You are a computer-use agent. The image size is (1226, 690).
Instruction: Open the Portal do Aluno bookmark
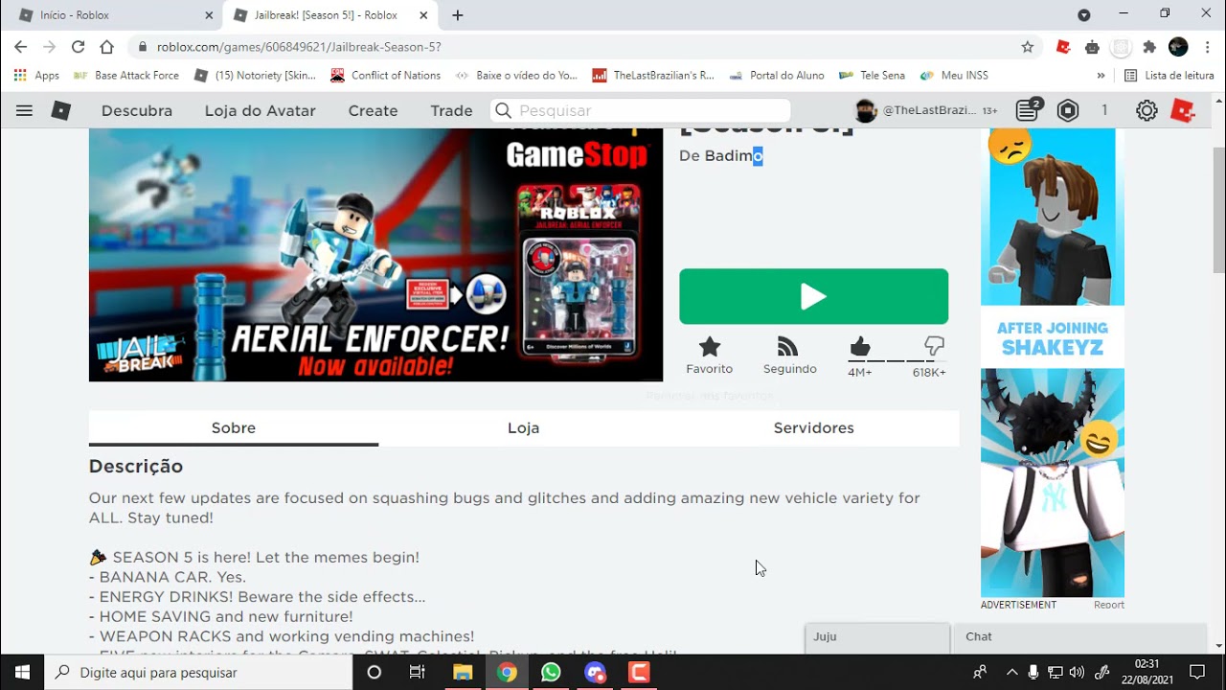777,75
